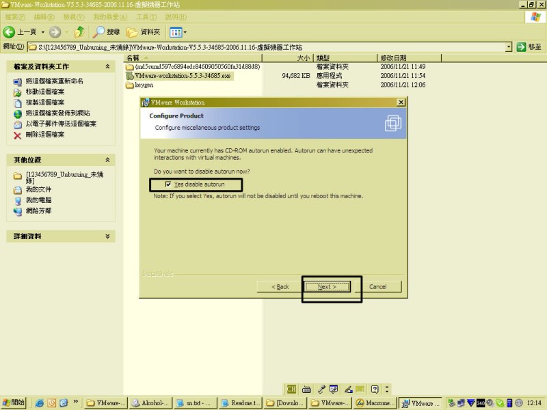The image size is (547, 410).
Task: Tick the Yes disable autorun checkbox
Action: [x=168, y=184]
